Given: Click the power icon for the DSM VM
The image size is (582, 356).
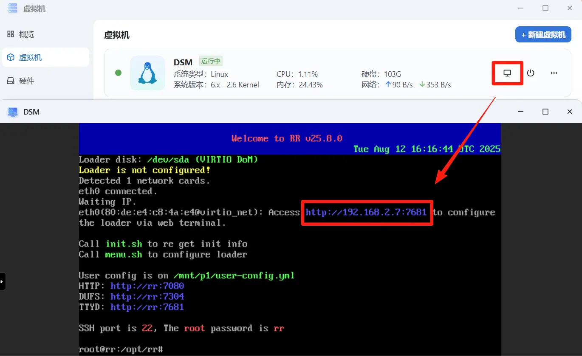Looking at the screenshot, I should pos(531,73).
